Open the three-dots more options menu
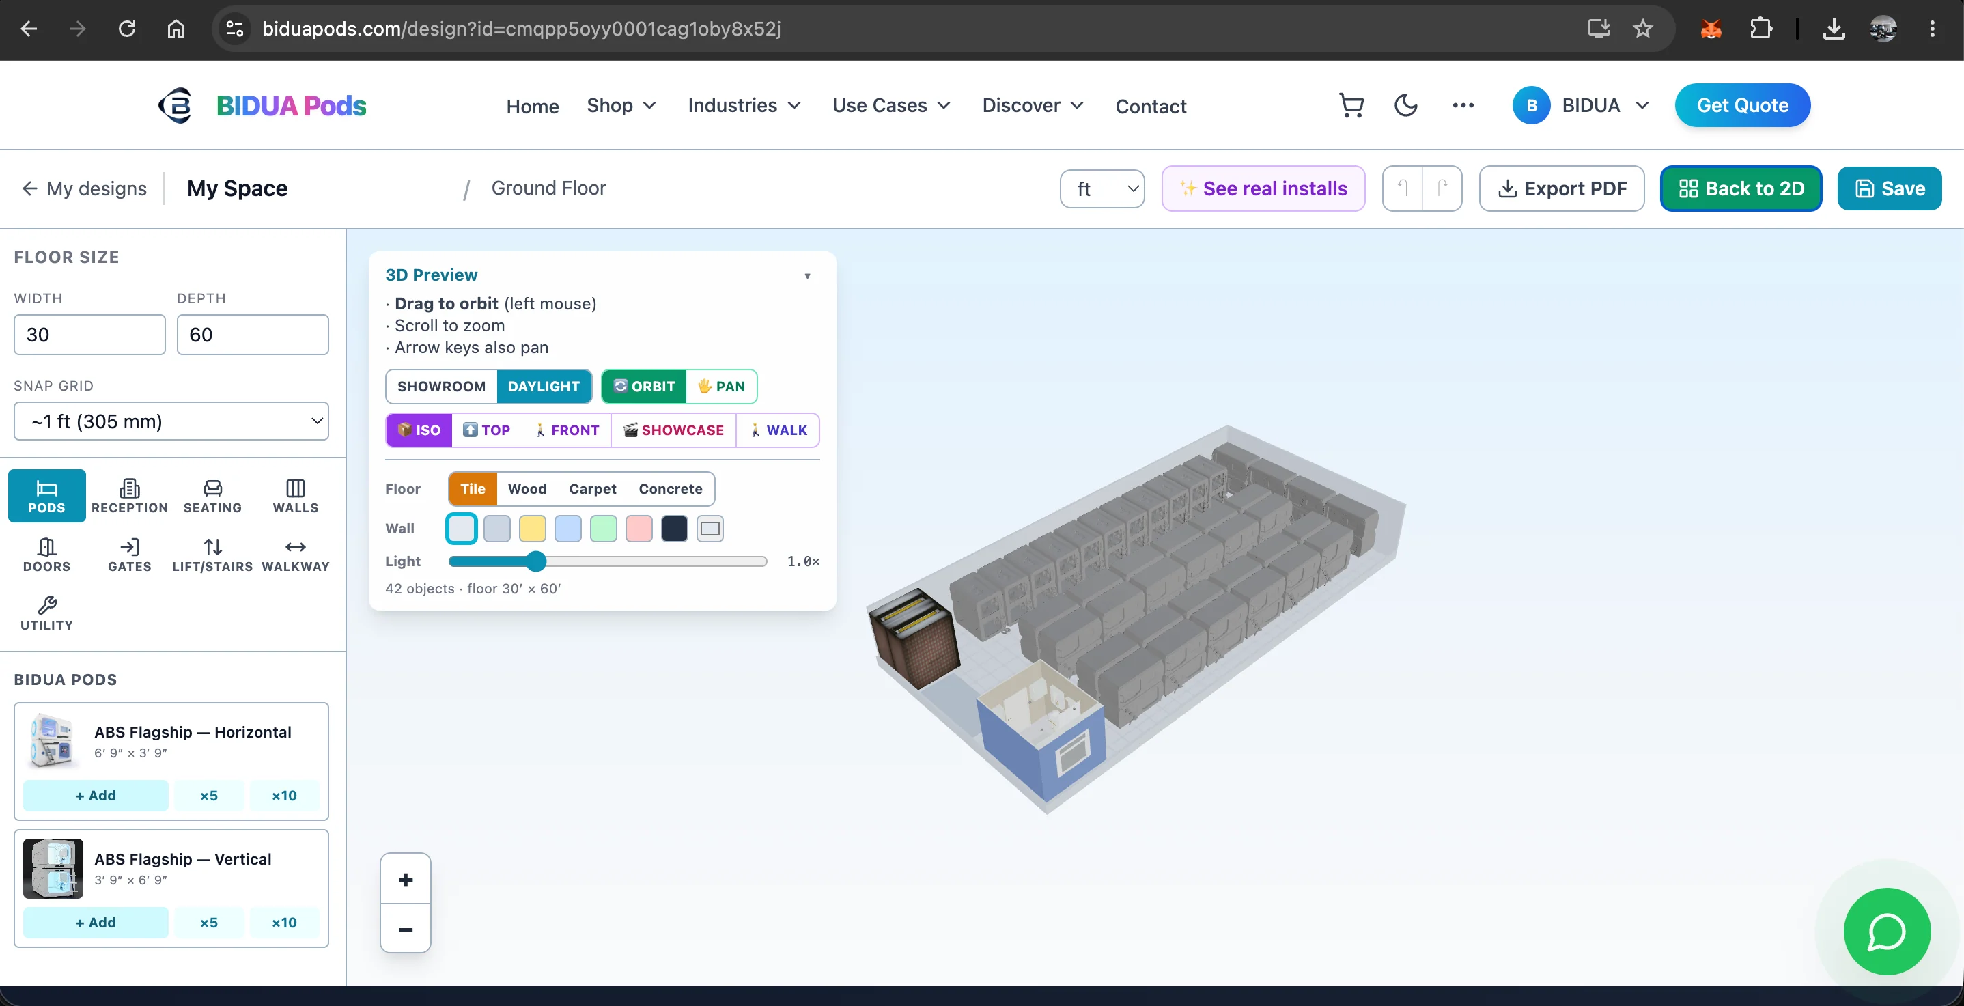This screenshot has height=1006, width=1964. click(x=1462, y=105)
